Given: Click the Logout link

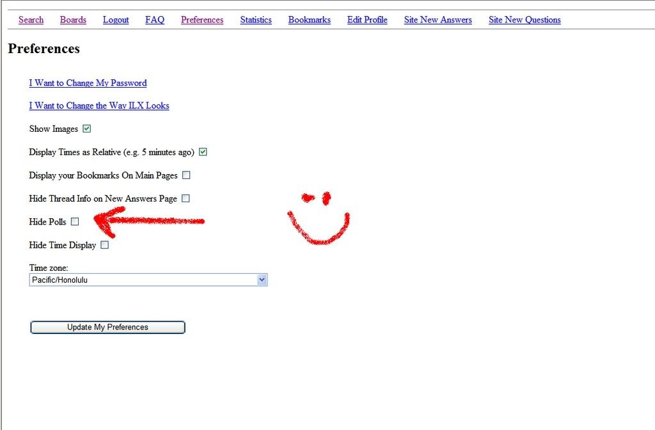Looking at the screenshot, I should (x=116, y=20).
